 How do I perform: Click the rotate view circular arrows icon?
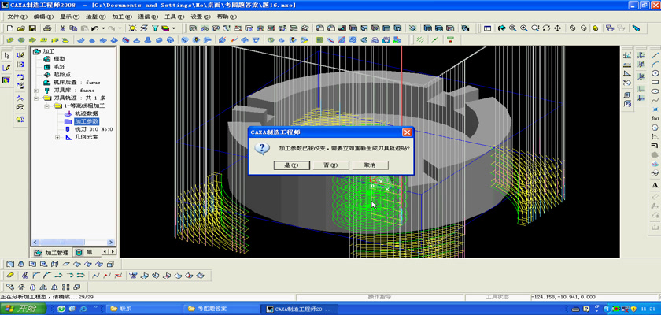point(546,28)
